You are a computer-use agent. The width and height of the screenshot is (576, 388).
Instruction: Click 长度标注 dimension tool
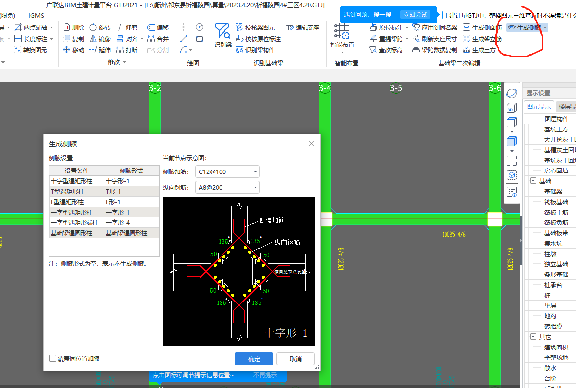click(31, 39)
